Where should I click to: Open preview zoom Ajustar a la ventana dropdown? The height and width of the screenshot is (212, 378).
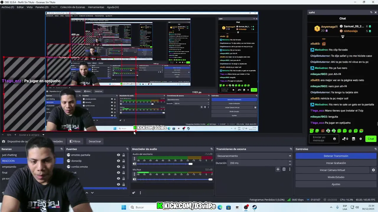[x=43, y=135]
